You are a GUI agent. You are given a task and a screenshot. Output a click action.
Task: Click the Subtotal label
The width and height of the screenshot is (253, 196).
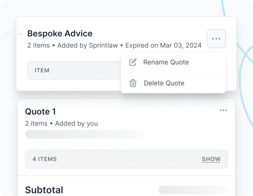pyautogui.click(x=45, y=190)
